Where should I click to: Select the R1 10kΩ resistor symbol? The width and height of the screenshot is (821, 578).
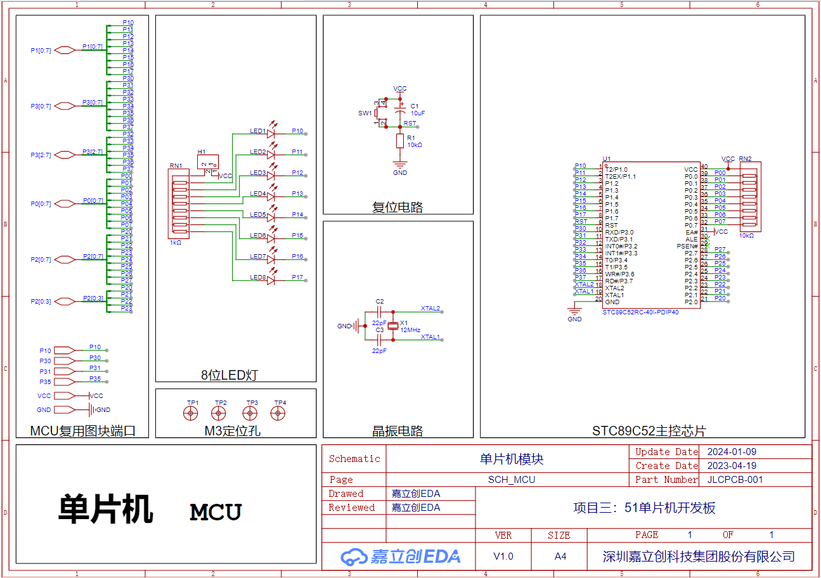tap(400, 141)
